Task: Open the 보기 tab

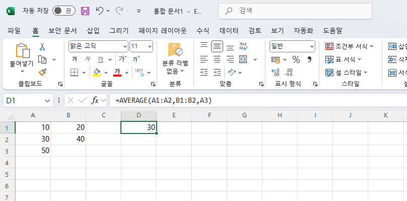Action: pyautogui.click(x=278, y=31)
